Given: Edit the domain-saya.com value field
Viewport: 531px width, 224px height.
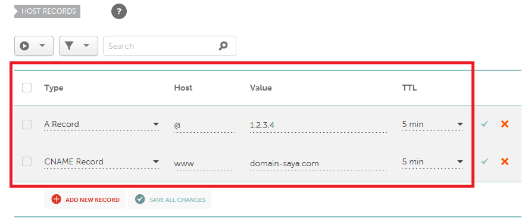Looking at the screenshot, I should tap(318, 163).
